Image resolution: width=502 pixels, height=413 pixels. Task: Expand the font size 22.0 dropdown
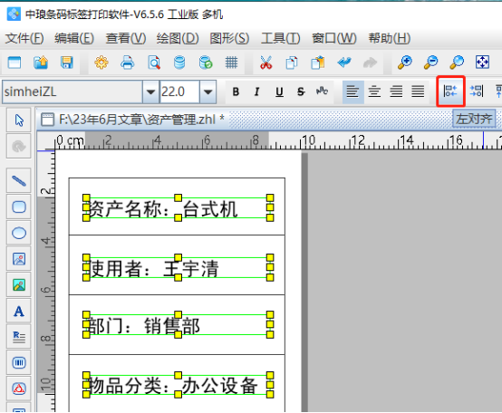pos(208,91)
